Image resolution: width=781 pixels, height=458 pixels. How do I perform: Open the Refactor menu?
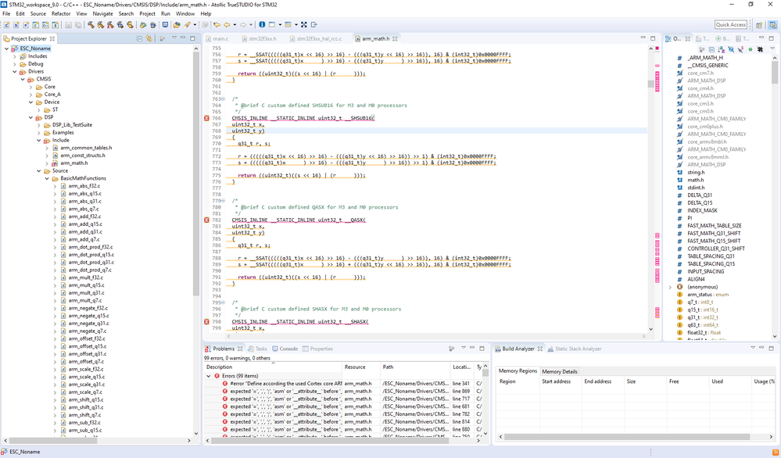point(61,13)
